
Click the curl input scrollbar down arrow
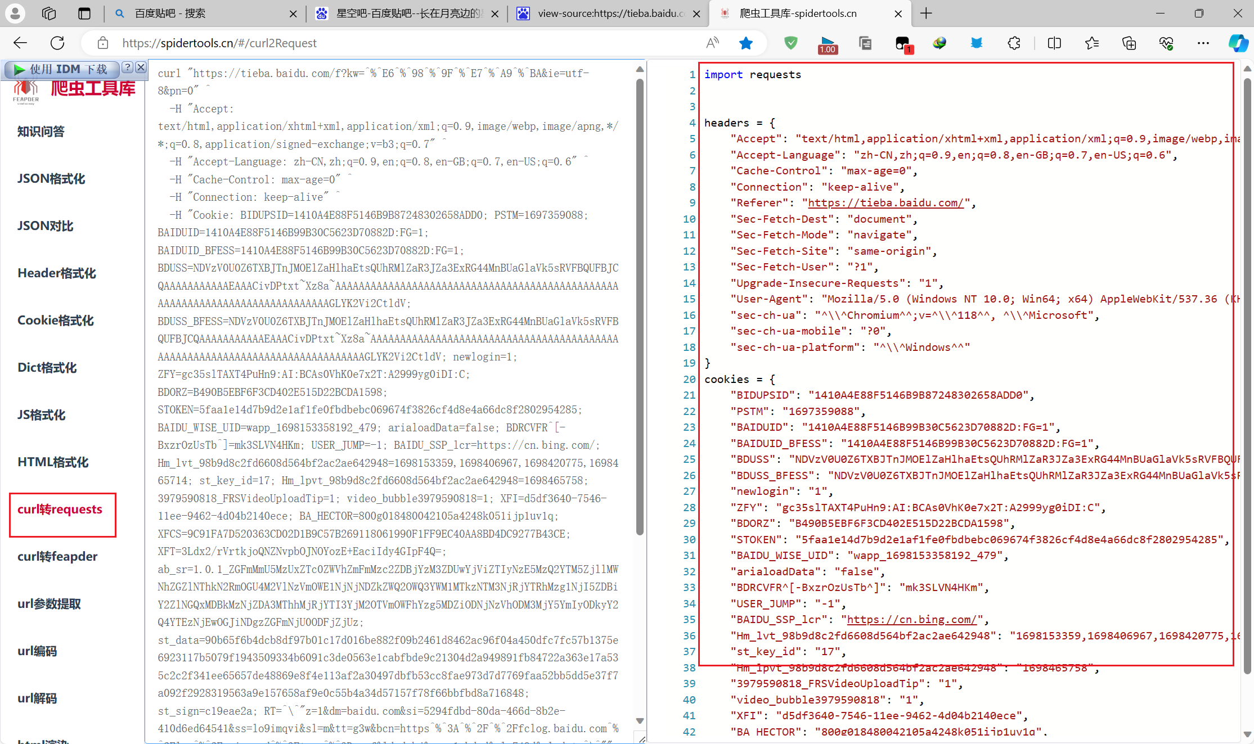click(640, 721)
